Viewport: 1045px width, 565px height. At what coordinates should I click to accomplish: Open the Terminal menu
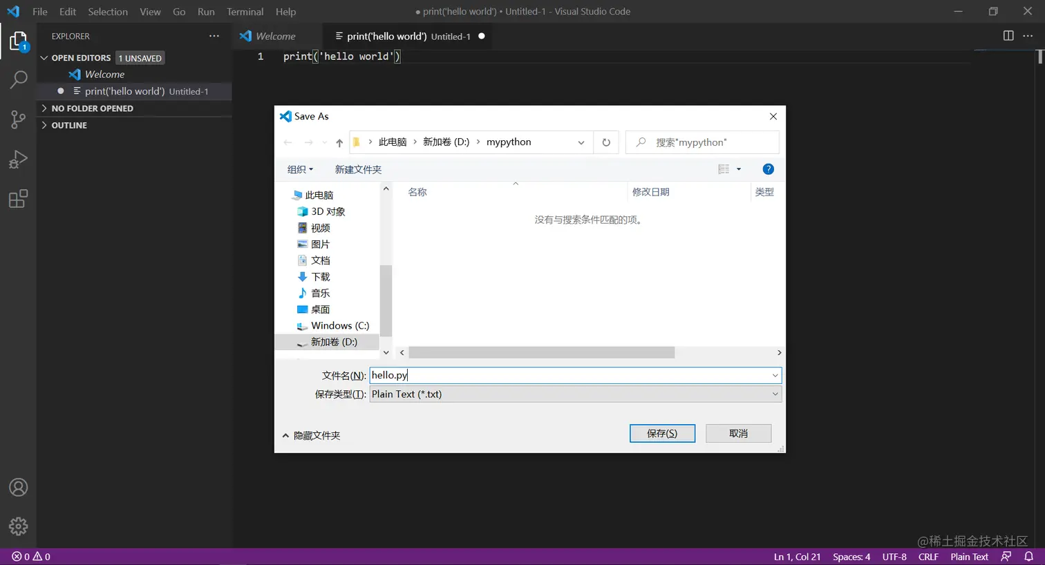pyautogui.click(x=245, y=11)
